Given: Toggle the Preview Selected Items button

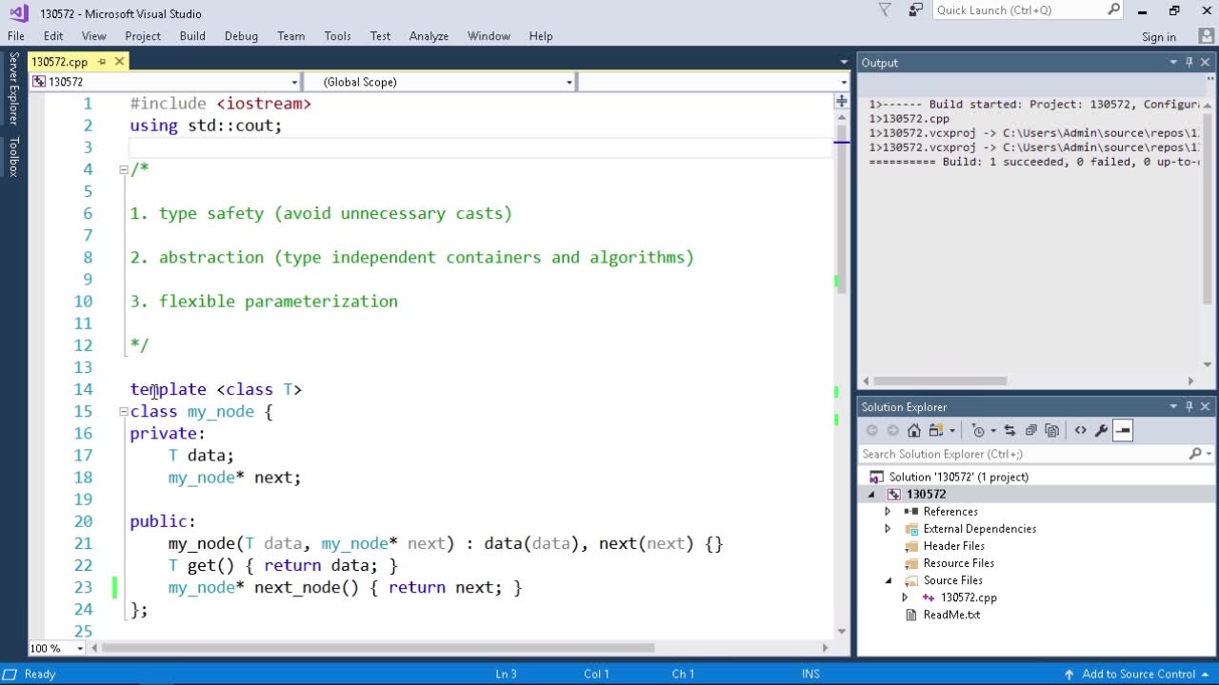Looking at the screenshot, I should (1123, 431).
